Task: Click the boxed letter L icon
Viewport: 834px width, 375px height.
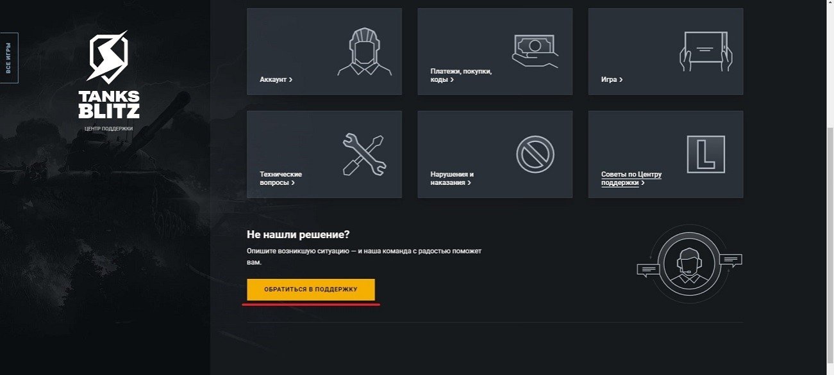Action: click(x=706, y=154)
